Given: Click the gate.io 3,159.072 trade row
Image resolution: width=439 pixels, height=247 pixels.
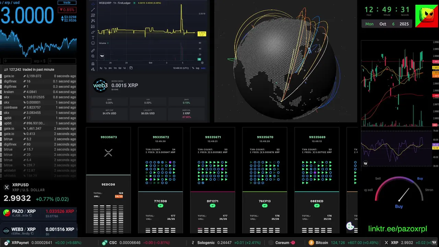Looking at the screenshot, I should click(x=38, y=76).
